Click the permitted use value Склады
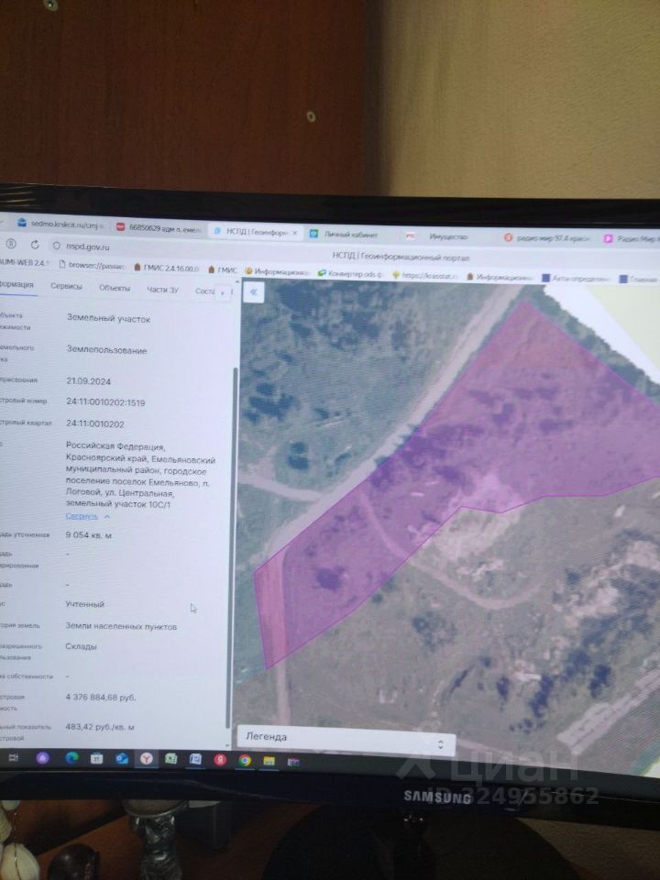 point(81,646)
